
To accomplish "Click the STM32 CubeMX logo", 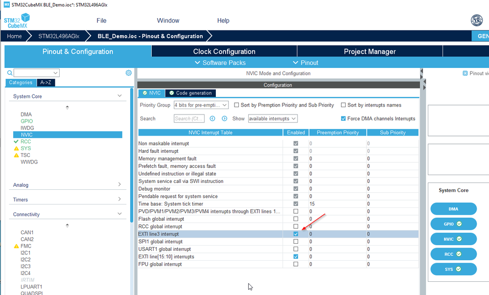I will coord(17,21).
